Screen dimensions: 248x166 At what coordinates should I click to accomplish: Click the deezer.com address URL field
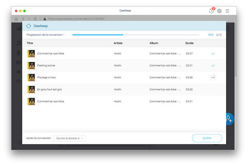(76, 19)
